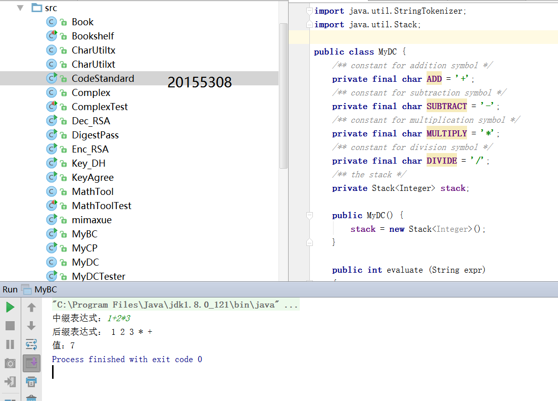The image size is (558, 401).
Task: Pause the program output
Action: [x=10, y=344]
